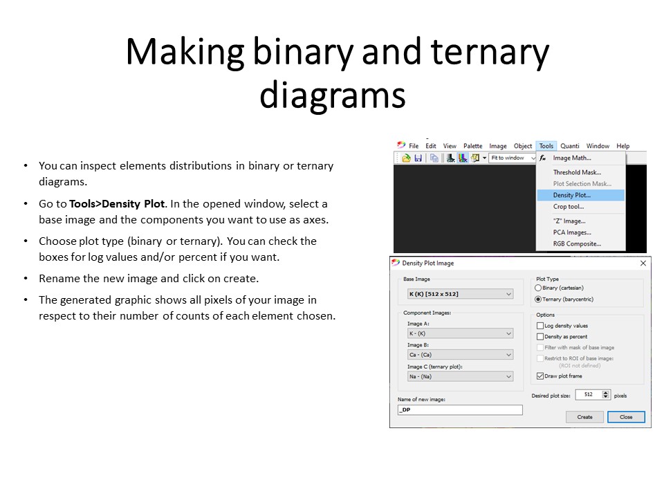Select the Binary (cartesian) plot type

point(539,288)
